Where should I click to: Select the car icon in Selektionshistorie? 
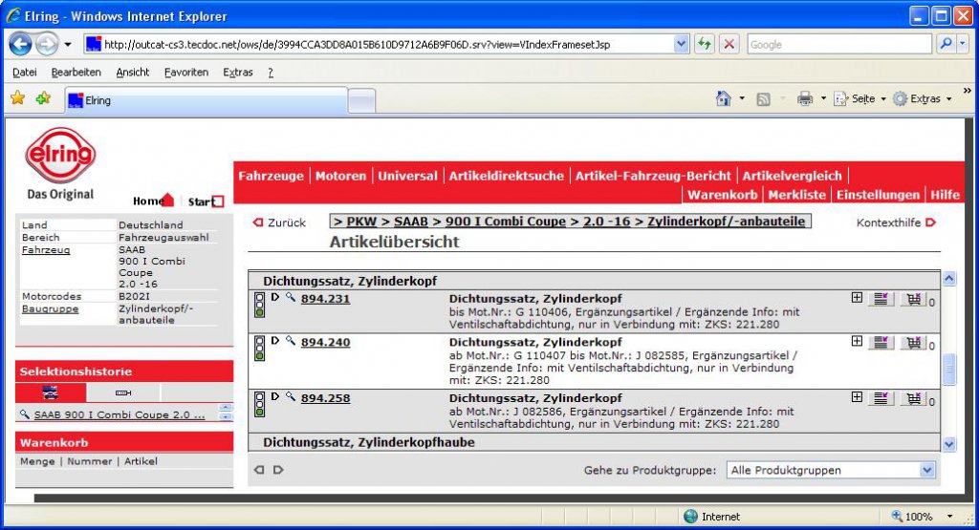coord(51,392)
